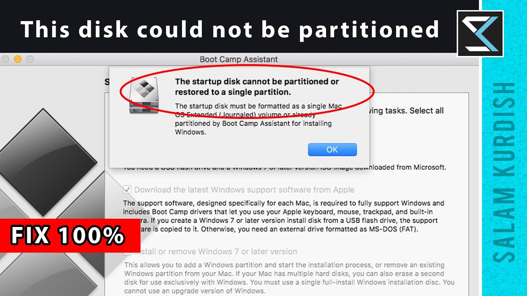Click the Boot Camp Assistant window title bar

(239, 59)
